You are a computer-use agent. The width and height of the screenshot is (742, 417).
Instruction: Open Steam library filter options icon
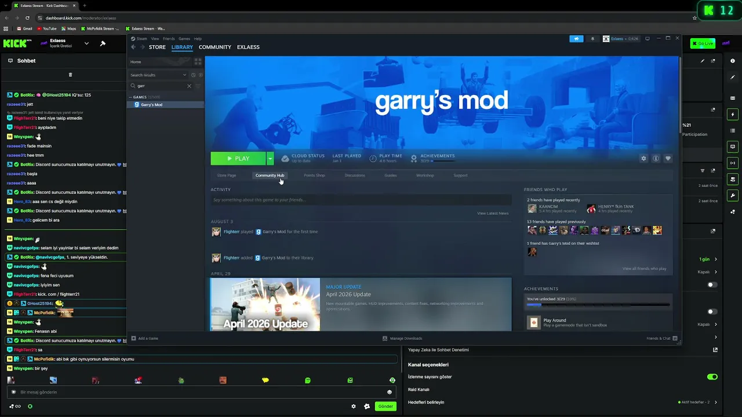pyautogui.click(x=198, y=86)
